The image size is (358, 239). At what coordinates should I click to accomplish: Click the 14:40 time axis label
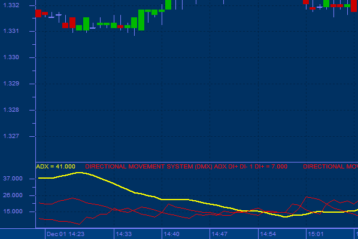pyautogui.click(x=171, y=234)
